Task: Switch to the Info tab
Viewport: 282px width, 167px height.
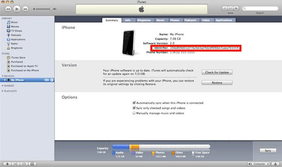Action: click(128, 20)
